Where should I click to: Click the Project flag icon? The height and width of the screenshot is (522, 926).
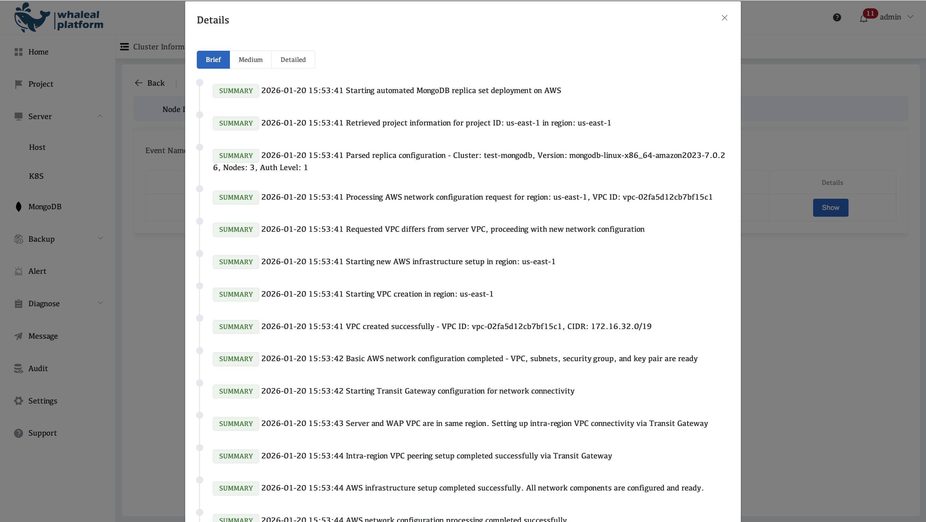(x=19, y=84)
